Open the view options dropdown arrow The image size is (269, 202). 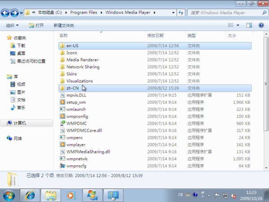(238, 25)
